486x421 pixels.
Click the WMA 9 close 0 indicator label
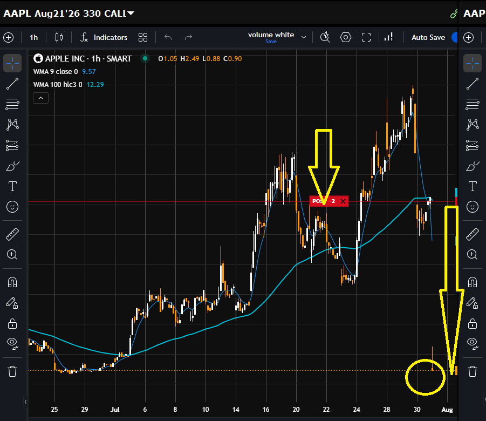(56, 72)
